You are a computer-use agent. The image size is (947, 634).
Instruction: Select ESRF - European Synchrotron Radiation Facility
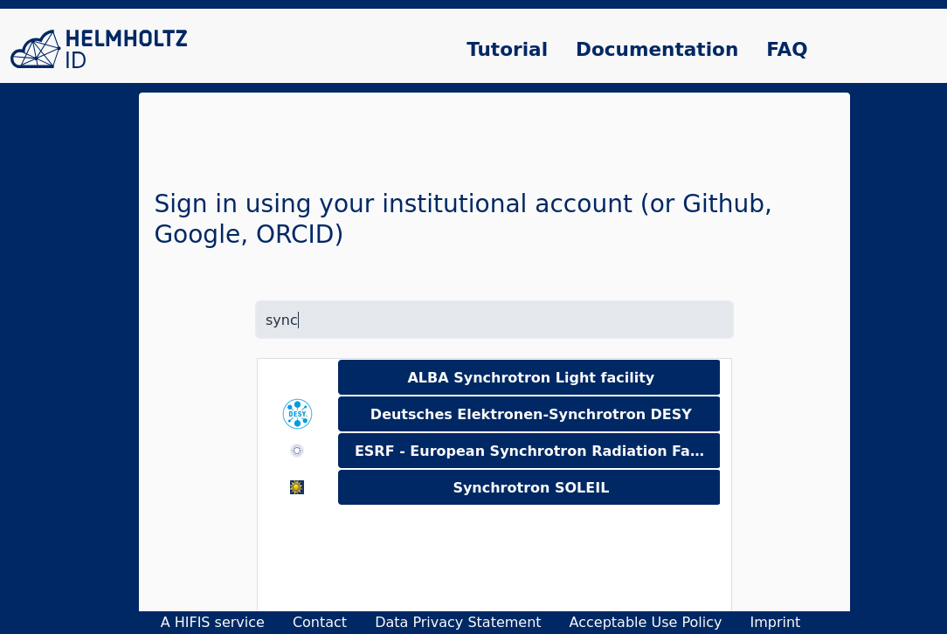pos(529,451)
